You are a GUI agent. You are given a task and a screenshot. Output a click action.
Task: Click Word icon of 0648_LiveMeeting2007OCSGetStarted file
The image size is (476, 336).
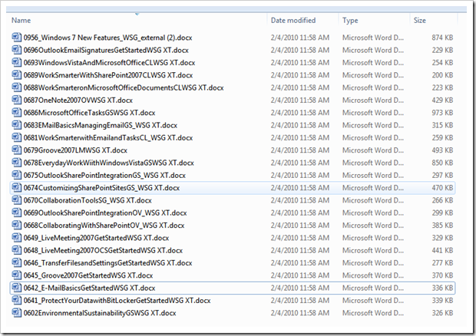16,250
